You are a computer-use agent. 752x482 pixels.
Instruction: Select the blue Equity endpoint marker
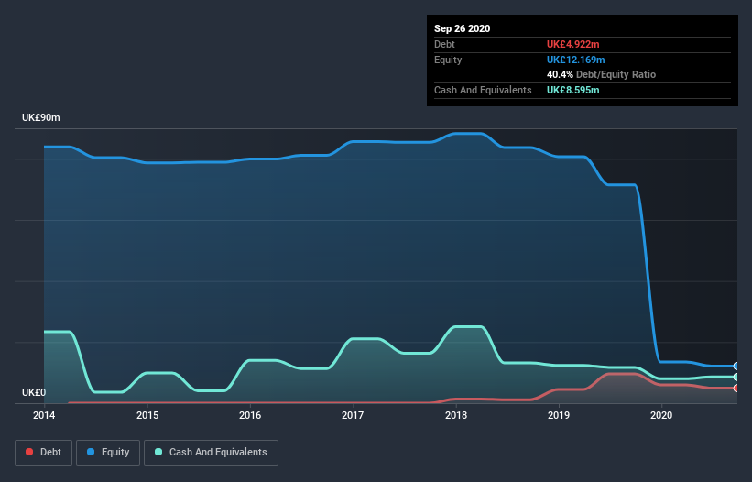point(736,366)
